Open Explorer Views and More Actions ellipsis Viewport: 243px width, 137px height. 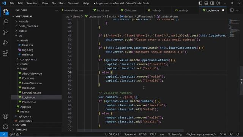(57, 10)
